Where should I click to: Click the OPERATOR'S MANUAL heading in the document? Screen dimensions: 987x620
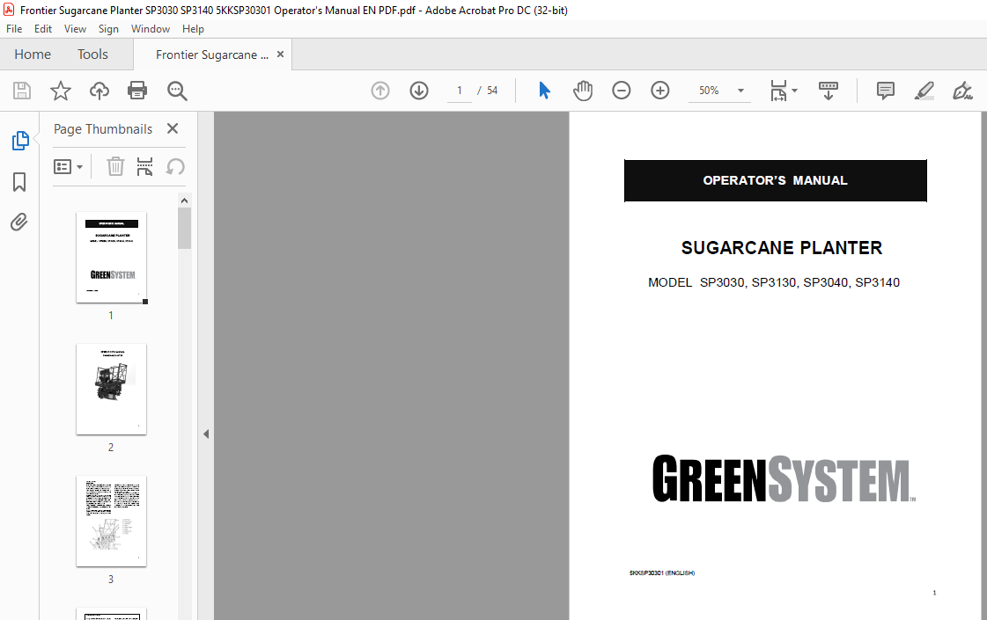[x=776, y=180]
